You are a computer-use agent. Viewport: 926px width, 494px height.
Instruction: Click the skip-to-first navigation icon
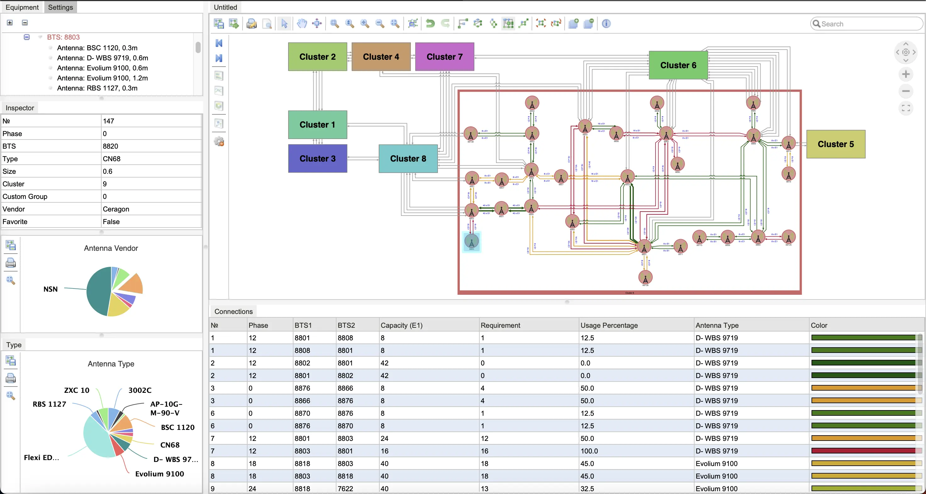[x=219, y=43]
